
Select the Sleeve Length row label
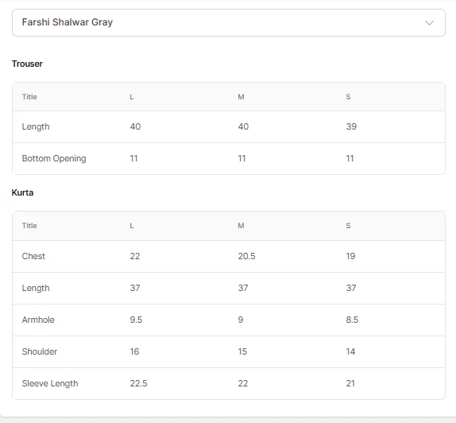click(x=50, y=383)
